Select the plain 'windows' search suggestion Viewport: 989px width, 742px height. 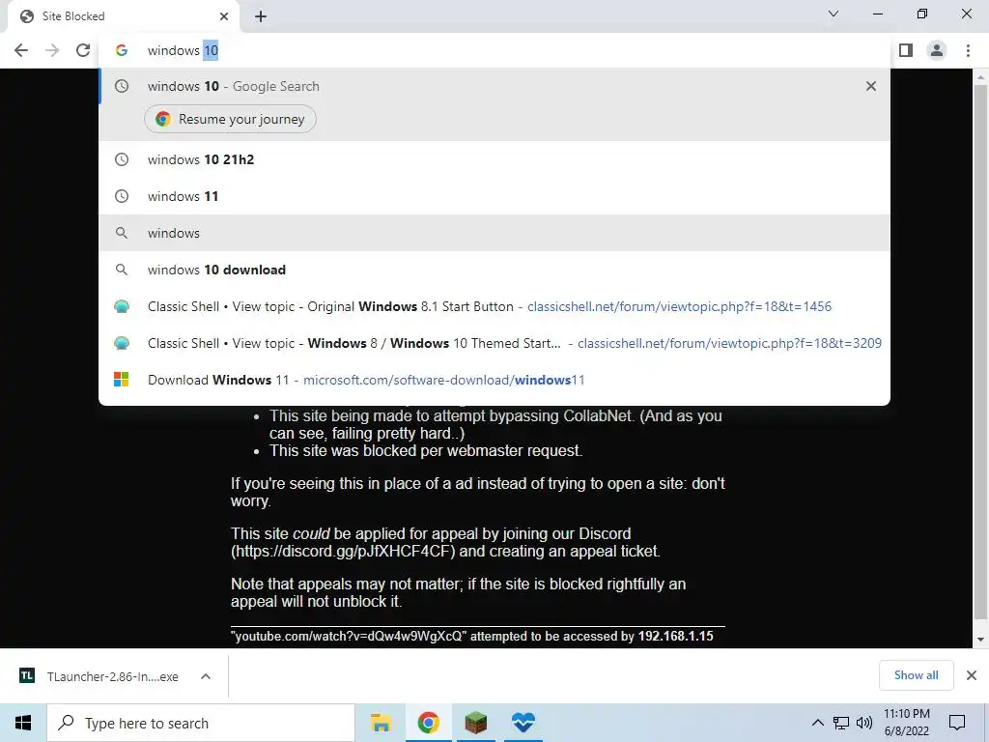point(494,233)
